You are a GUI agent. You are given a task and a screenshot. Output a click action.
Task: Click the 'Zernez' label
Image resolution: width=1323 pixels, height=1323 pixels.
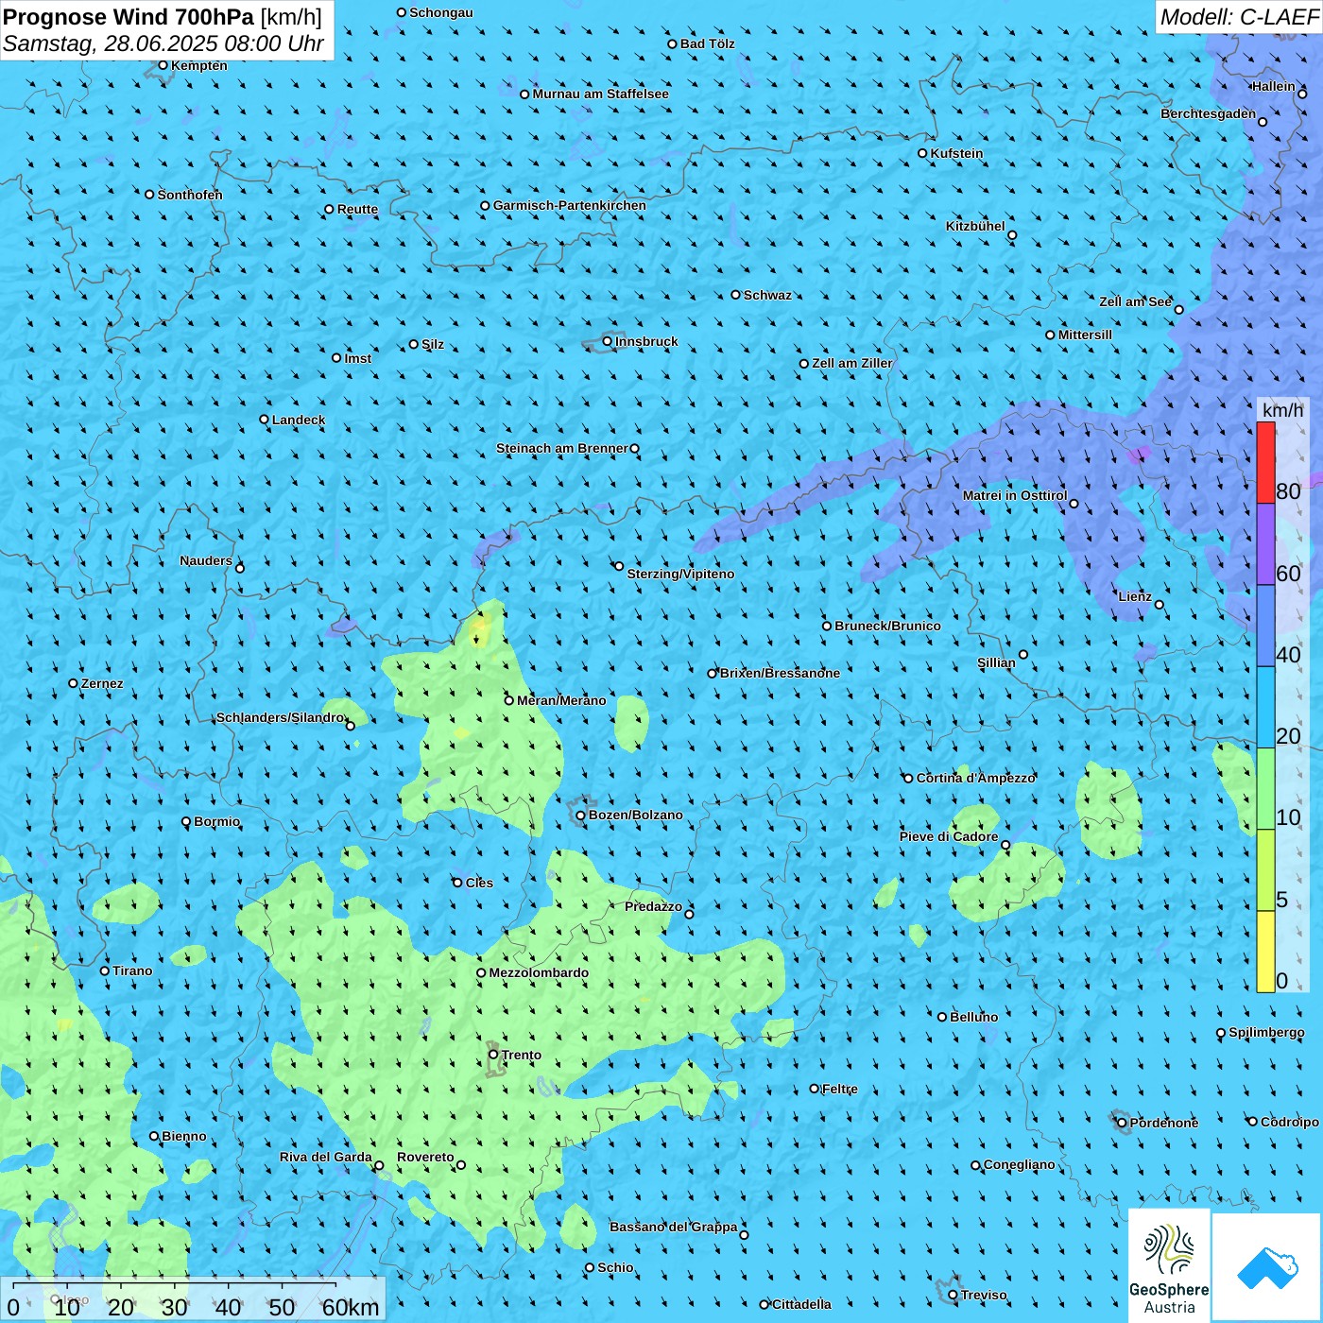(x=102, y=683)
